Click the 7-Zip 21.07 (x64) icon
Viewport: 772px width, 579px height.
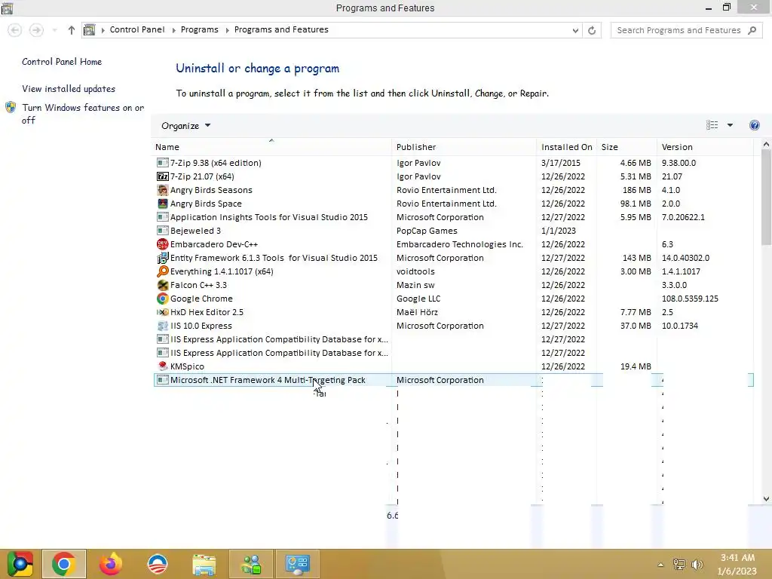click(x=163, y=176)
